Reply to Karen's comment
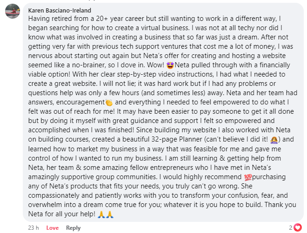This screenshot has height=233, width=307. [73, 228]
